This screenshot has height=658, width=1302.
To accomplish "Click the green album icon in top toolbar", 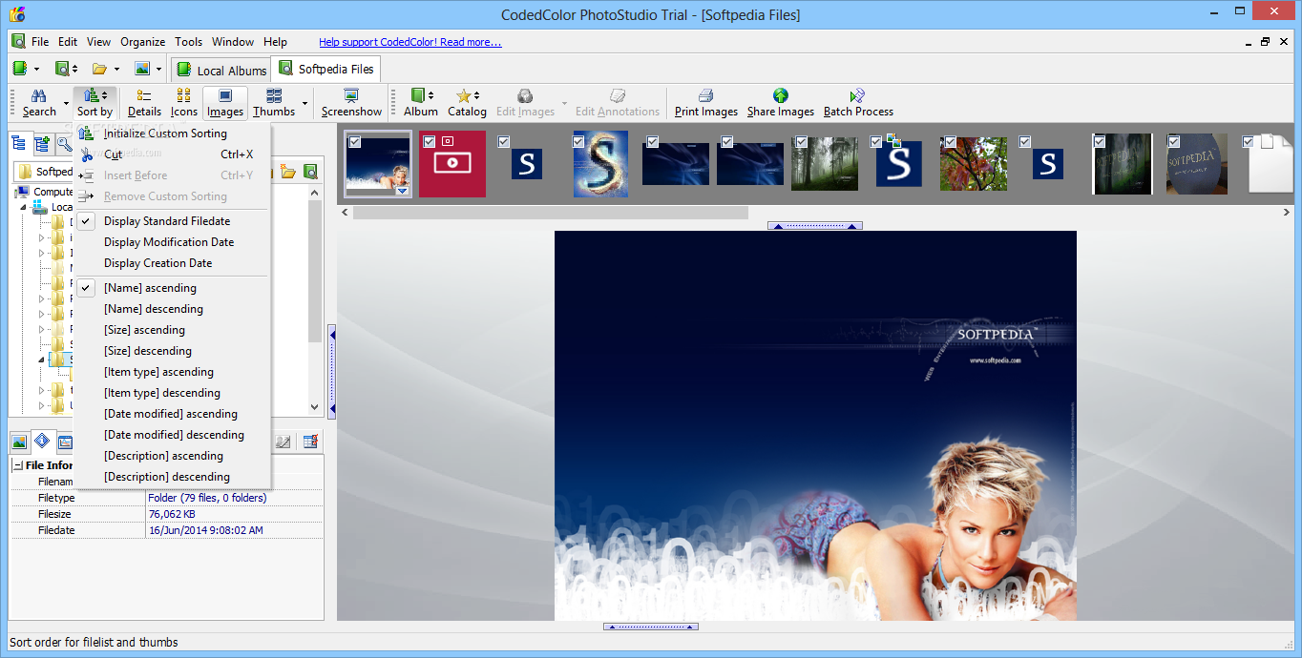I will point(21,69).
